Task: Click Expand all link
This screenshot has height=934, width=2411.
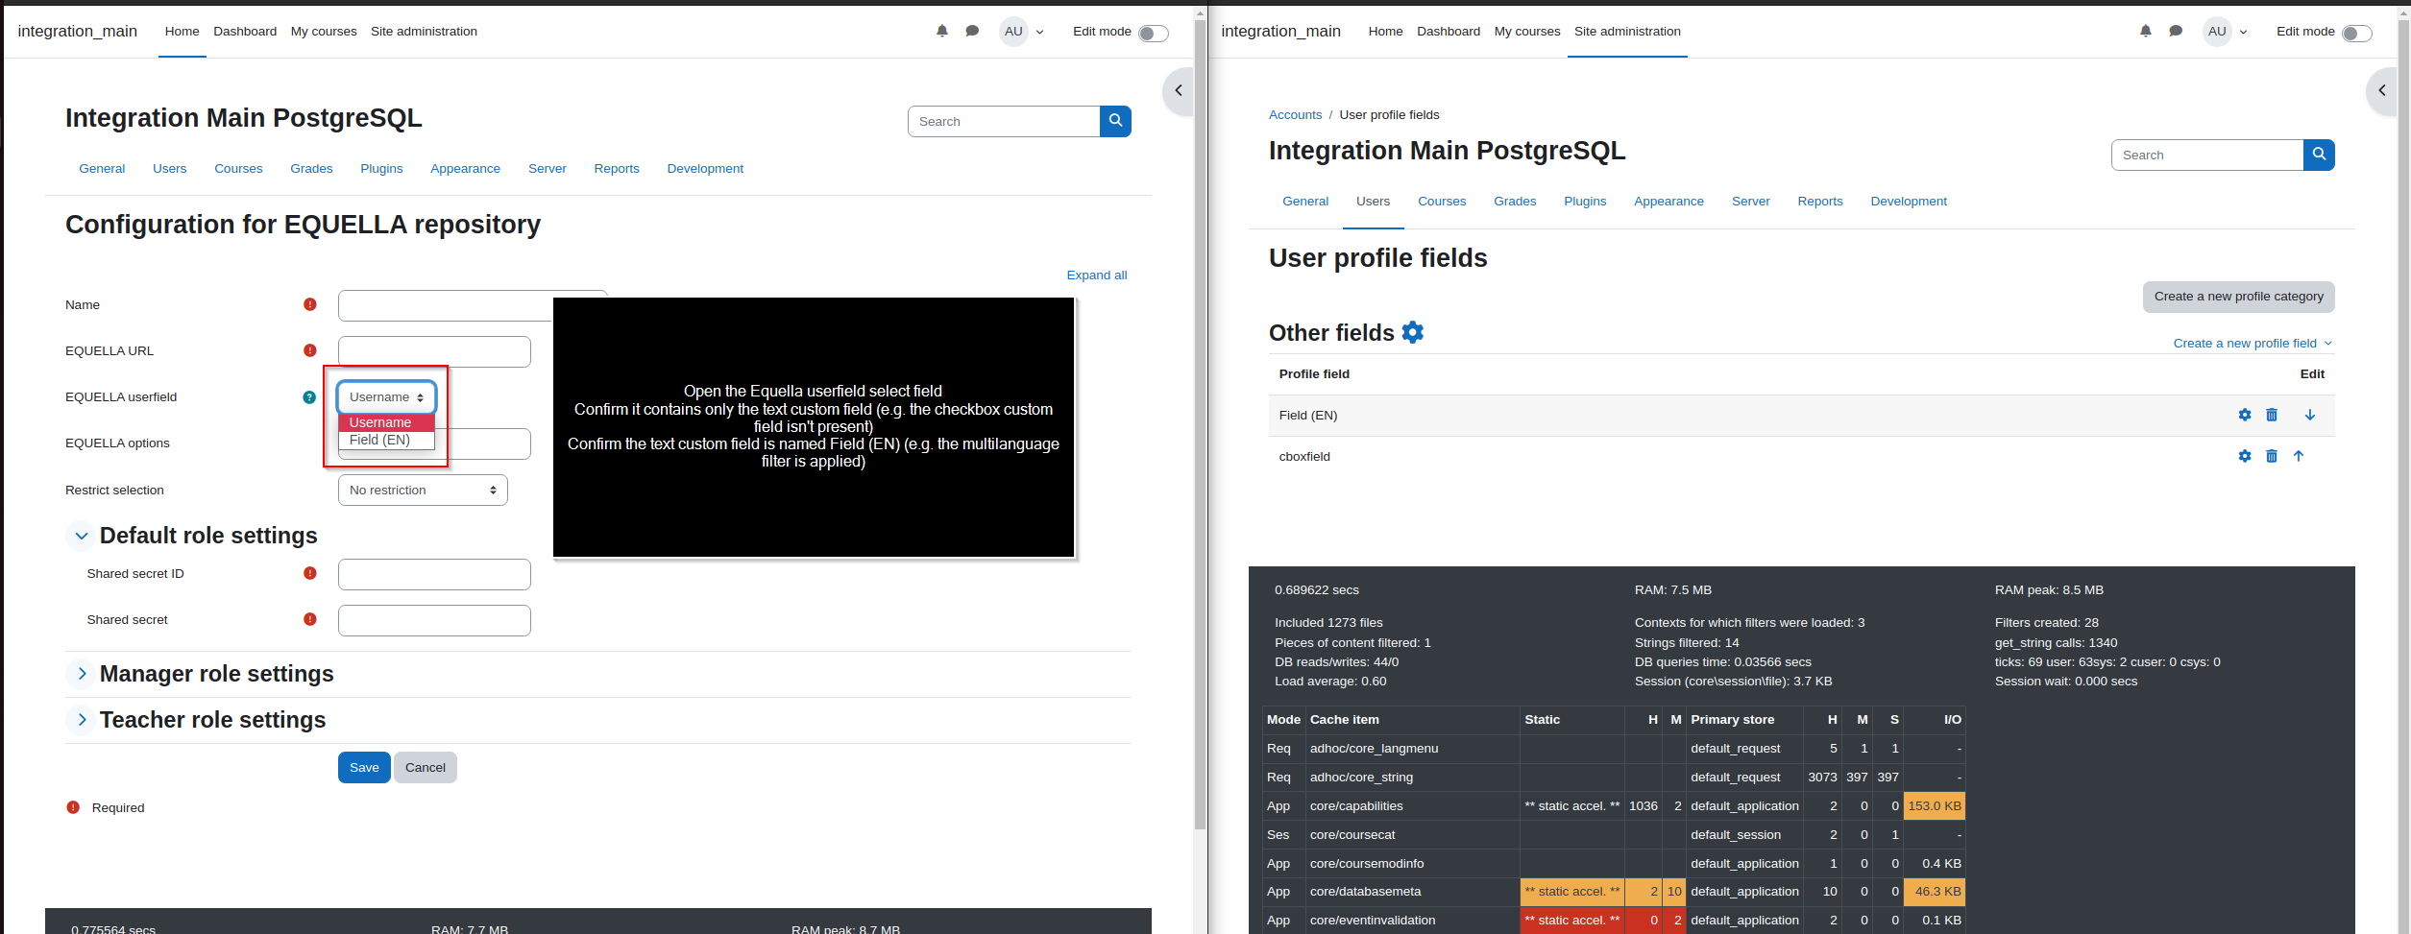Action: click(1096, 275)
